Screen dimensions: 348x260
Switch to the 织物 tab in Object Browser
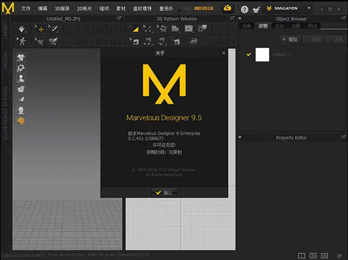pyautogui.click(x=263, y=26)
